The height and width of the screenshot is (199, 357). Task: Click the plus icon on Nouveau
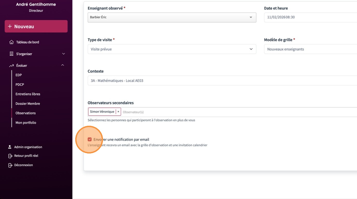point(10,26)
